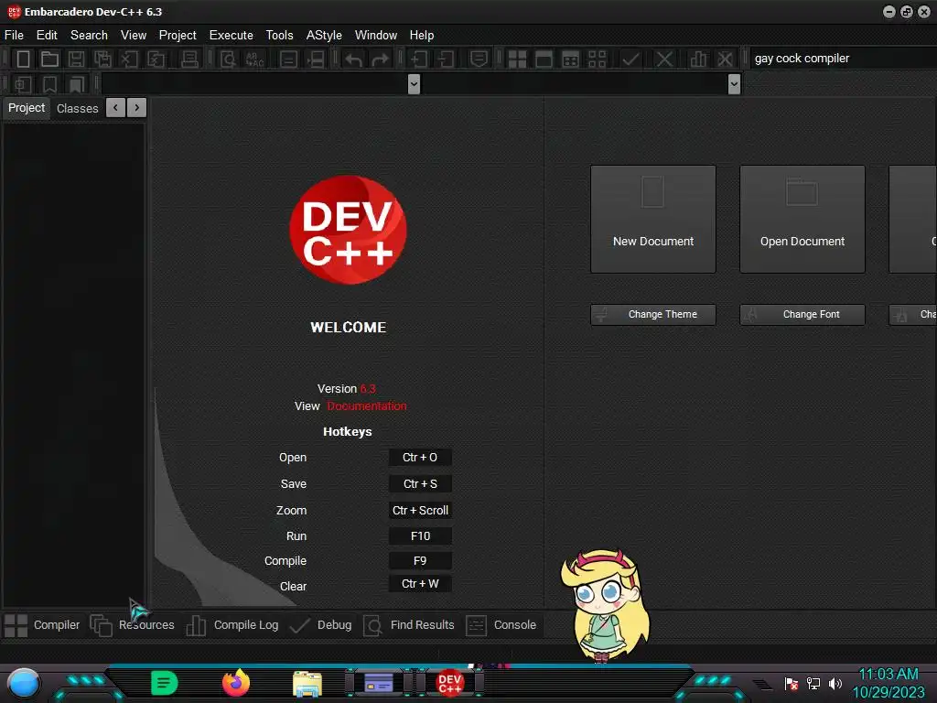Click the delete profiling information icon

(x=725, y=59)
